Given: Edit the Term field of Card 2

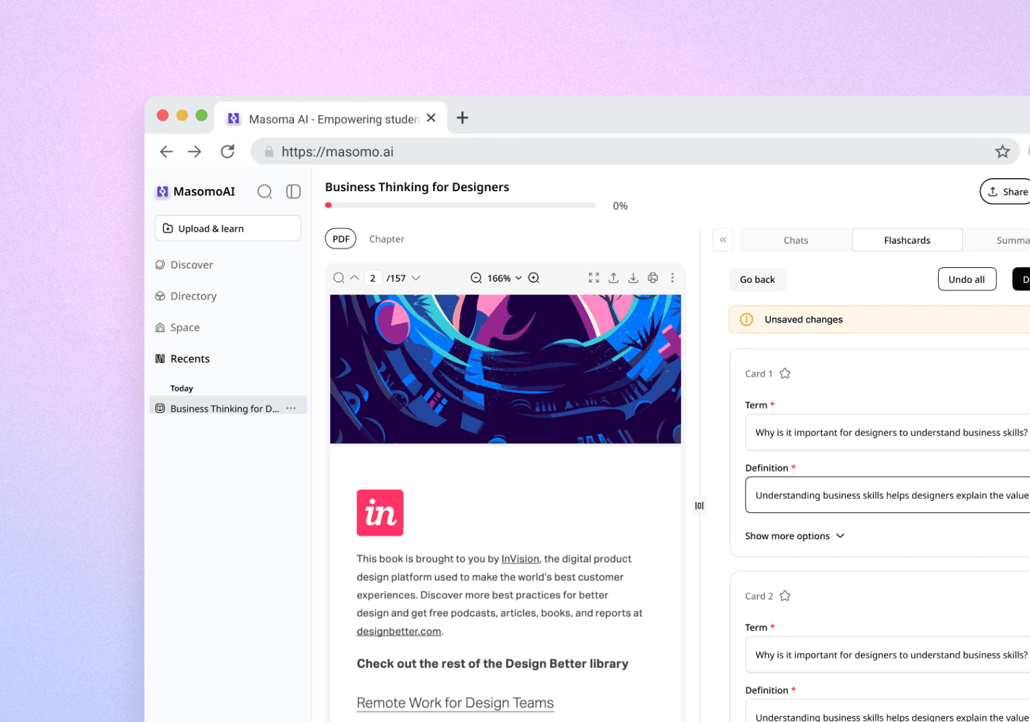Looking at the screenshot, I should 887,655.
